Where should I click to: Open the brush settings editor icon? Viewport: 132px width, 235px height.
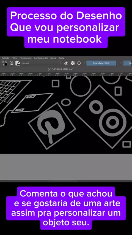[x=11, y=63]
